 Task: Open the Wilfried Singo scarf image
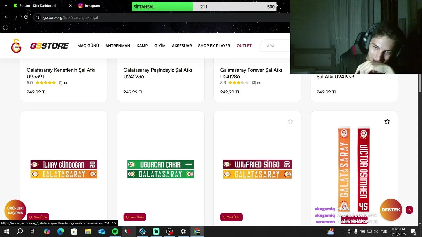257,169
